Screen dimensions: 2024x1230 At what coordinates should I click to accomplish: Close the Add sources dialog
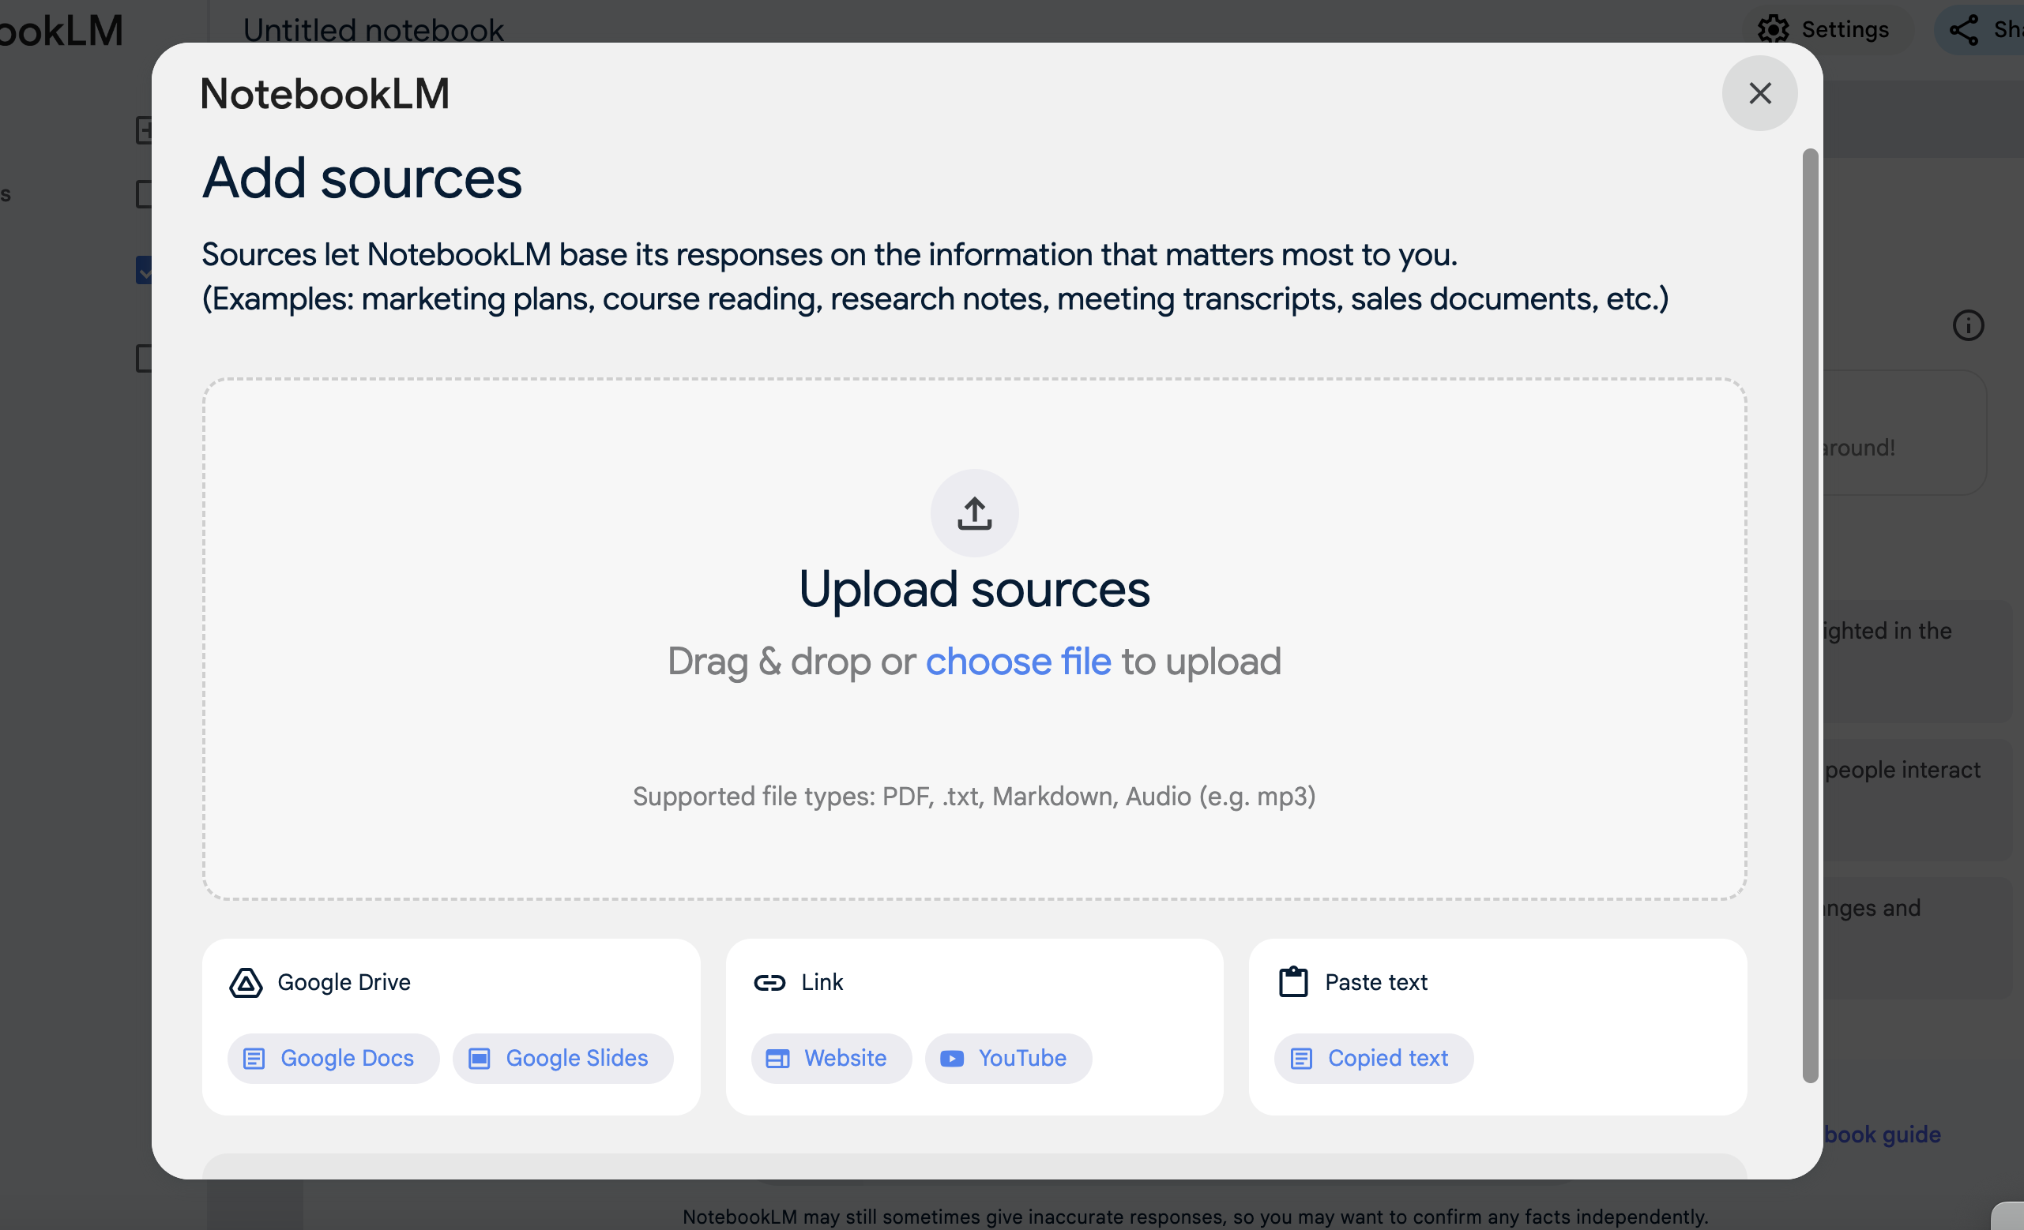pos(1759,93)
